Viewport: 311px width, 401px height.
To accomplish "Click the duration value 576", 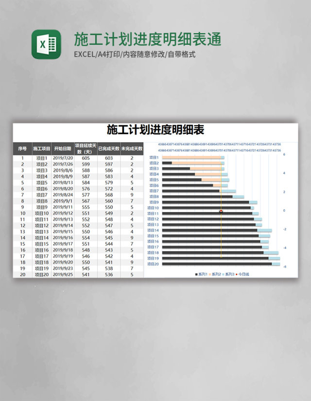I will coord(86,189).
